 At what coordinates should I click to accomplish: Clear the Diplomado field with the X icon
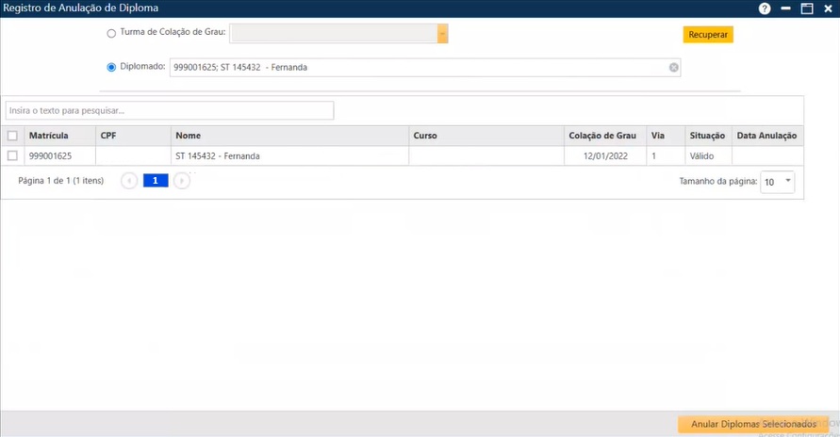[674, 68]
